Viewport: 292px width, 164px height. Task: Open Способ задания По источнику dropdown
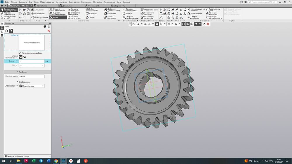coord(43,86)
